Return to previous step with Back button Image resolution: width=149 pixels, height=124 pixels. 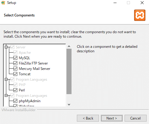point(88,118)
